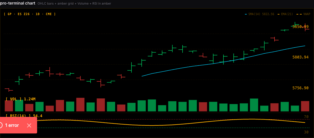The height and width of the screenshot is (138, 314).
Task: Select the dashed VWAP legend marker
Action: (299, 14)
